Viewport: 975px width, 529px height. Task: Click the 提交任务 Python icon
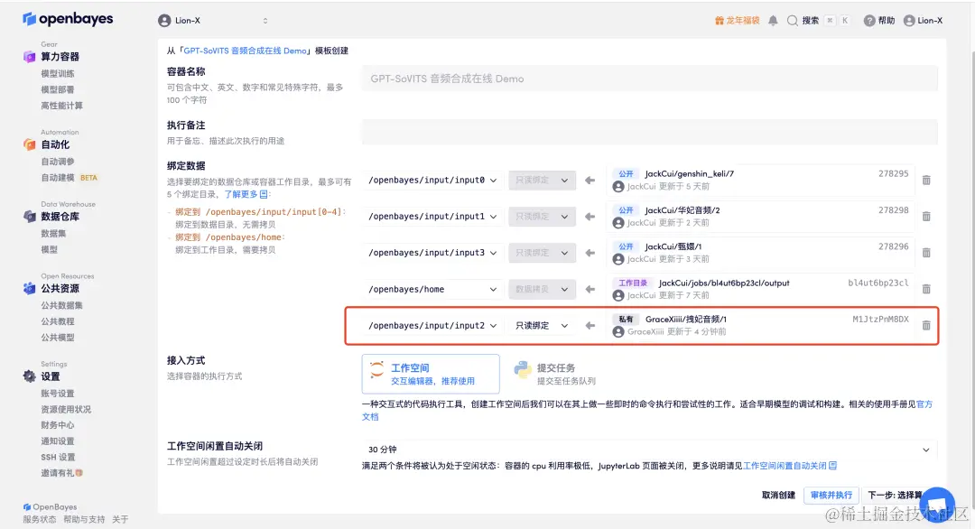coord(523,370)
